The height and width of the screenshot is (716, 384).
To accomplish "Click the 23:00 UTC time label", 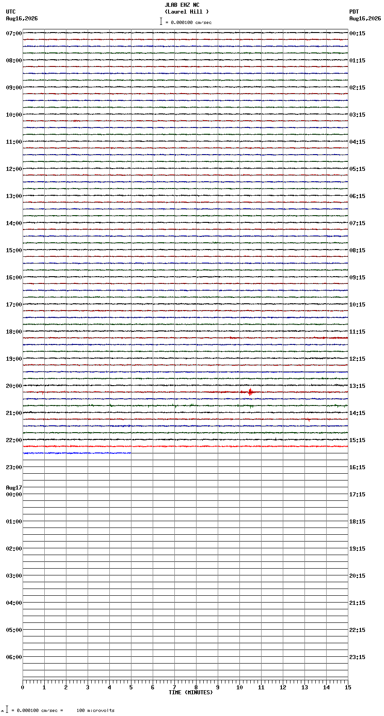I will click(x=14, y=467).
